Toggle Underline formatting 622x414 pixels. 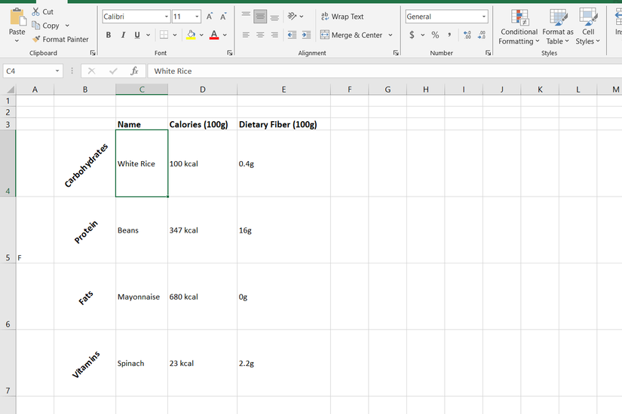pyautogui.click(x=137, y=35)
